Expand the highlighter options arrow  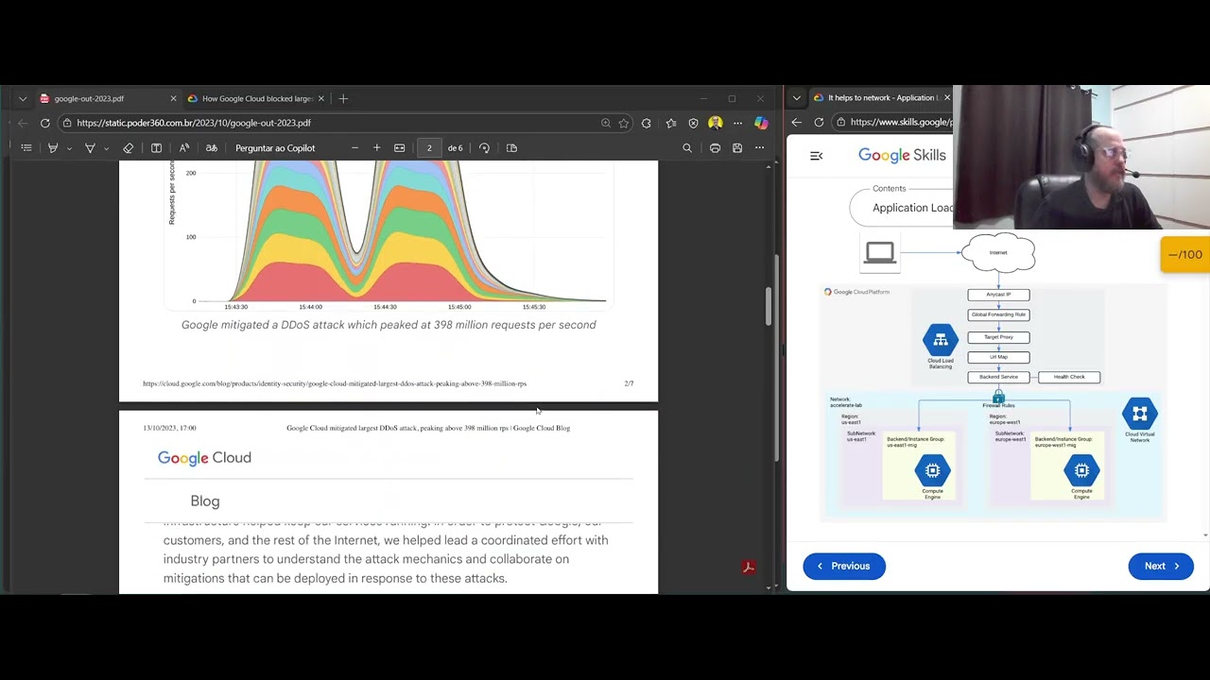(69, 148)
